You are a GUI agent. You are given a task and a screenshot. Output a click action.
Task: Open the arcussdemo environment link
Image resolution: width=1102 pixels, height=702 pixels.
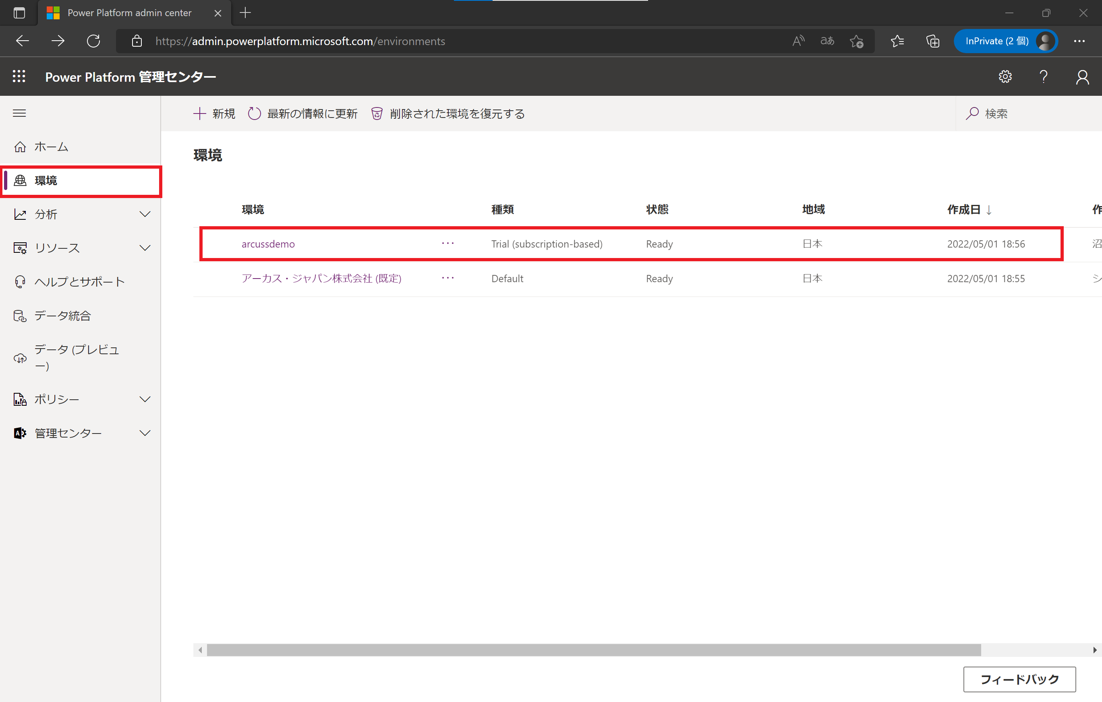tap(268, 244)
